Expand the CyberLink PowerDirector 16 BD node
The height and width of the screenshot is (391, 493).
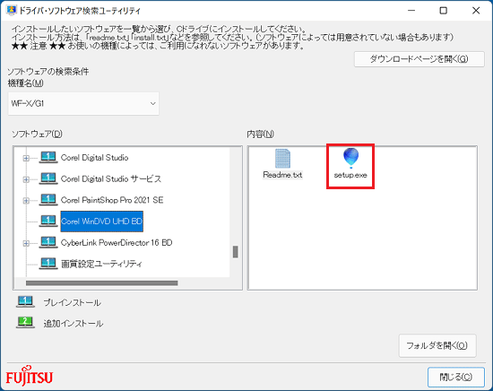[26, 243]
